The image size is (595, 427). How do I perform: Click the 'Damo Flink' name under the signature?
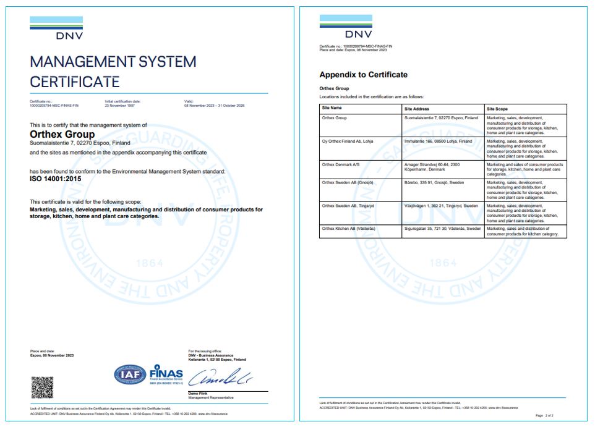(197, 394)
